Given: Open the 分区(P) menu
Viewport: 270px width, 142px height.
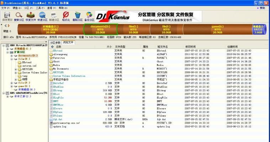Looking at the screenshot, I should coord(28,8).
